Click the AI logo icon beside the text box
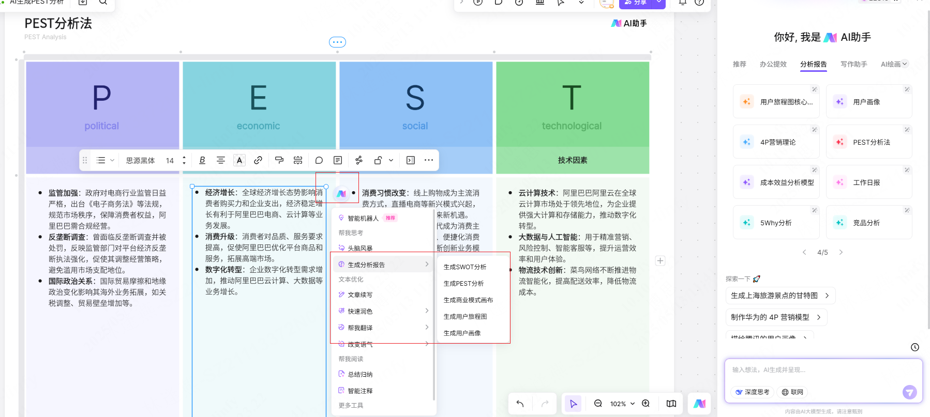 [341, 194]
